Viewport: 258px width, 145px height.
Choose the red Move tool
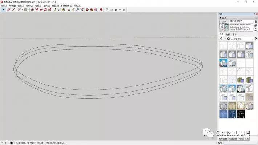(x=41, y=10)
